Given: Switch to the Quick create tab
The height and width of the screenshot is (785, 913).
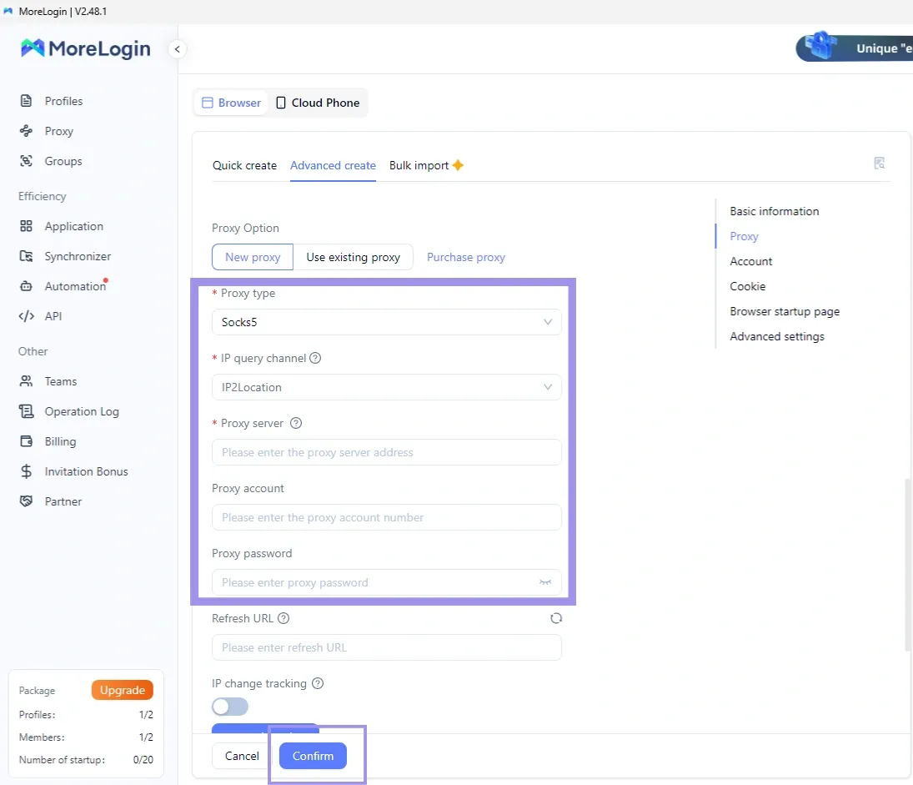Looking at the screenshot, I should [x=244, y=165].
